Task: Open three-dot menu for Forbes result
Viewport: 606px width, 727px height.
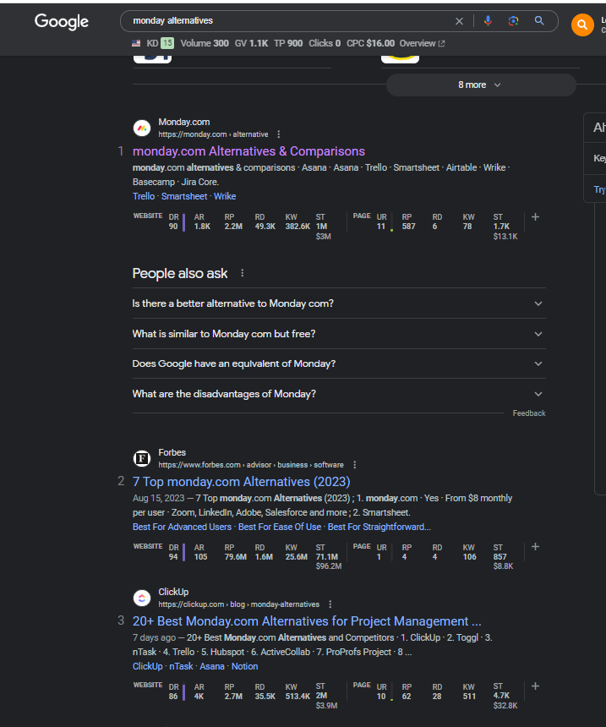Action: point(355,465)
